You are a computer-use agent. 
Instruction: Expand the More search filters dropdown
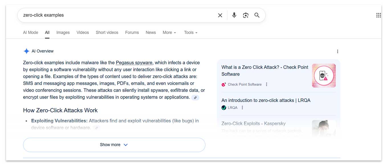point(169,33)
